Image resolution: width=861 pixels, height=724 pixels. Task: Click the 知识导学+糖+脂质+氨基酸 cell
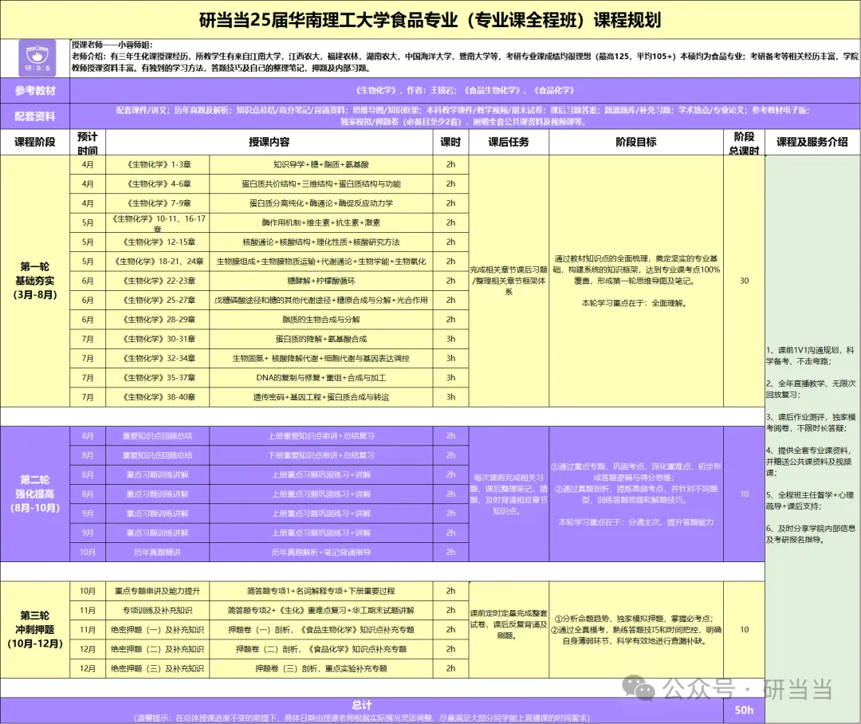pos(321,165)
